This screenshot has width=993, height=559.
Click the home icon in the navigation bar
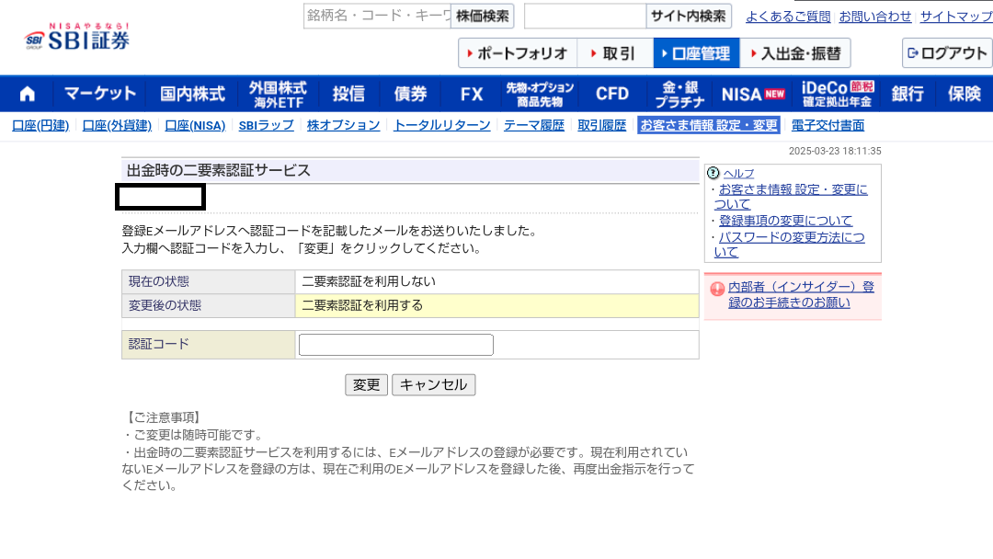click(26, 93)
